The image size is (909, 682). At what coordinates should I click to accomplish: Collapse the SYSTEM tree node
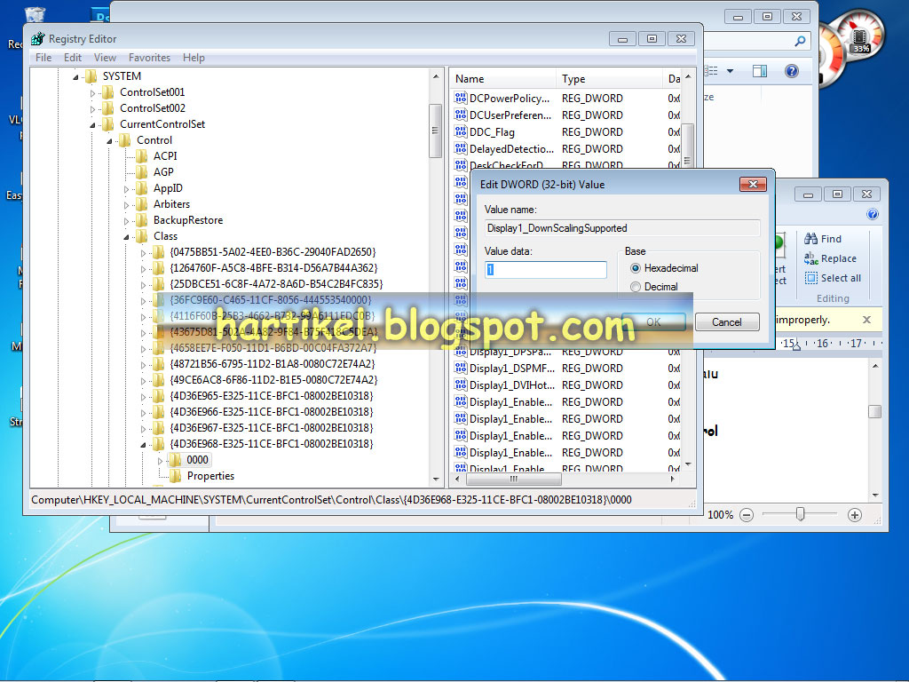tap(75, 76)
